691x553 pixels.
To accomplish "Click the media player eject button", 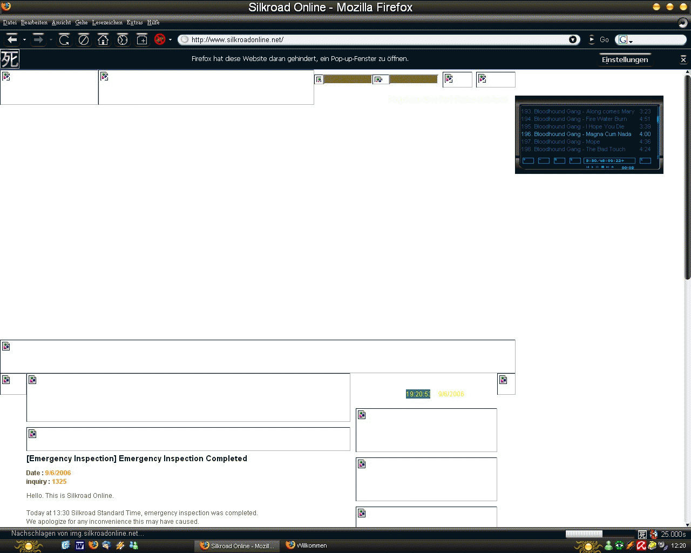I will [612, 167].
